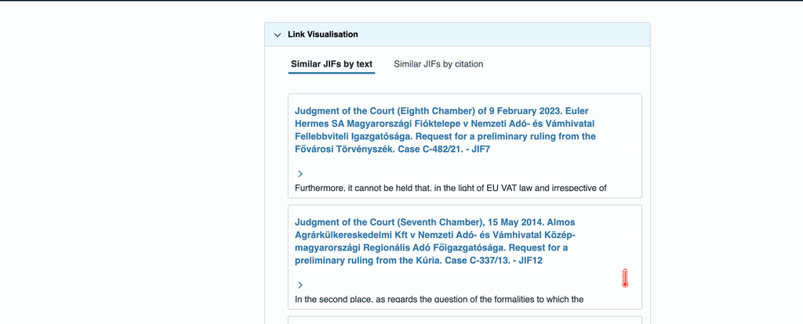Click the Link Visualisation header title
The width and height of the screenshot is (803, 324).
pos(323,34)
